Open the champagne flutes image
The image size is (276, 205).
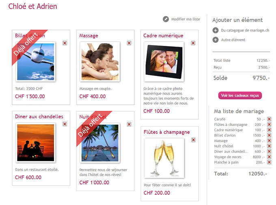(164, 158)
